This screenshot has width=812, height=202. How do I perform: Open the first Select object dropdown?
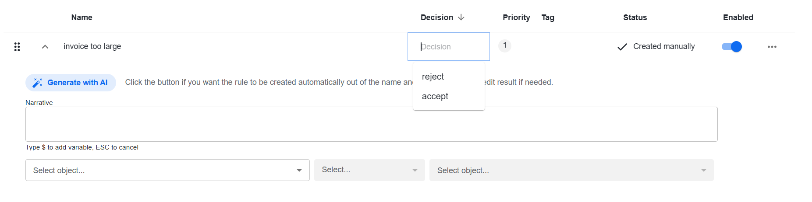(167, 170)
